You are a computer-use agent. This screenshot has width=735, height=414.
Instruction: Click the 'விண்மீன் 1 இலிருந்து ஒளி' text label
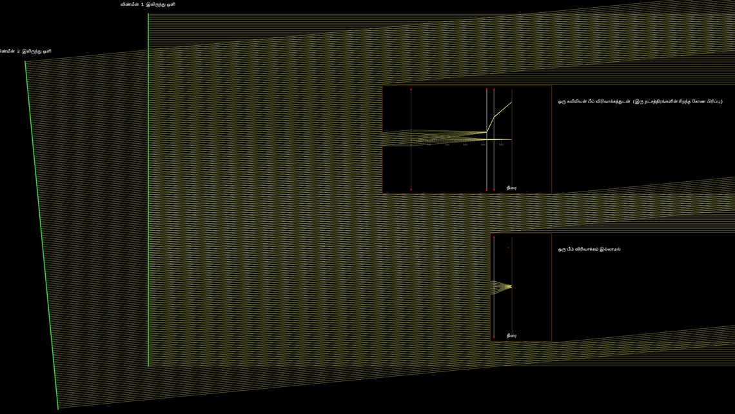pos(148,5)
